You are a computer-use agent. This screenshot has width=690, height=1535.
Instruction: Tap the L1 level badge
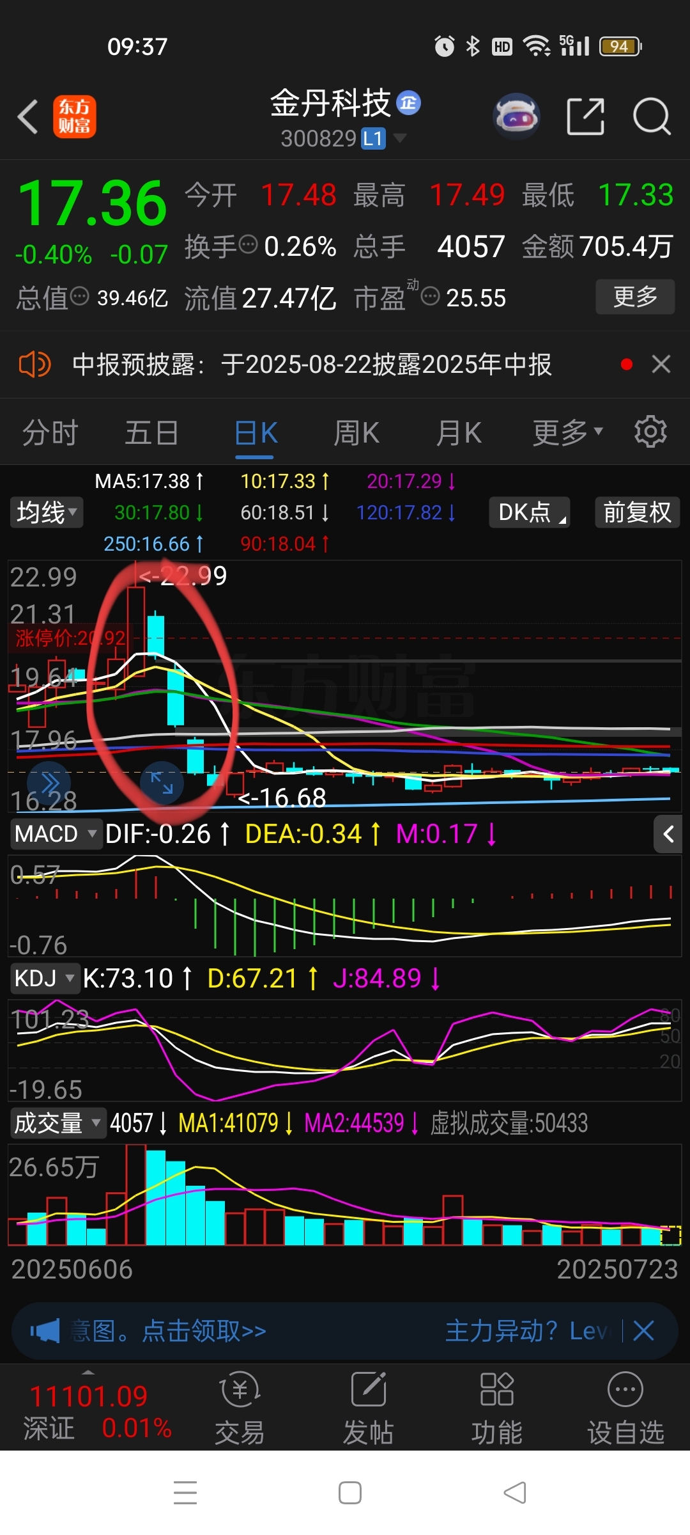point(374,139)
